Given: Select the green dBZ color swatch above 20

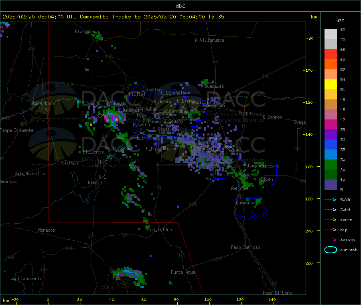Looking at the screenshot, I should (331, 164).
